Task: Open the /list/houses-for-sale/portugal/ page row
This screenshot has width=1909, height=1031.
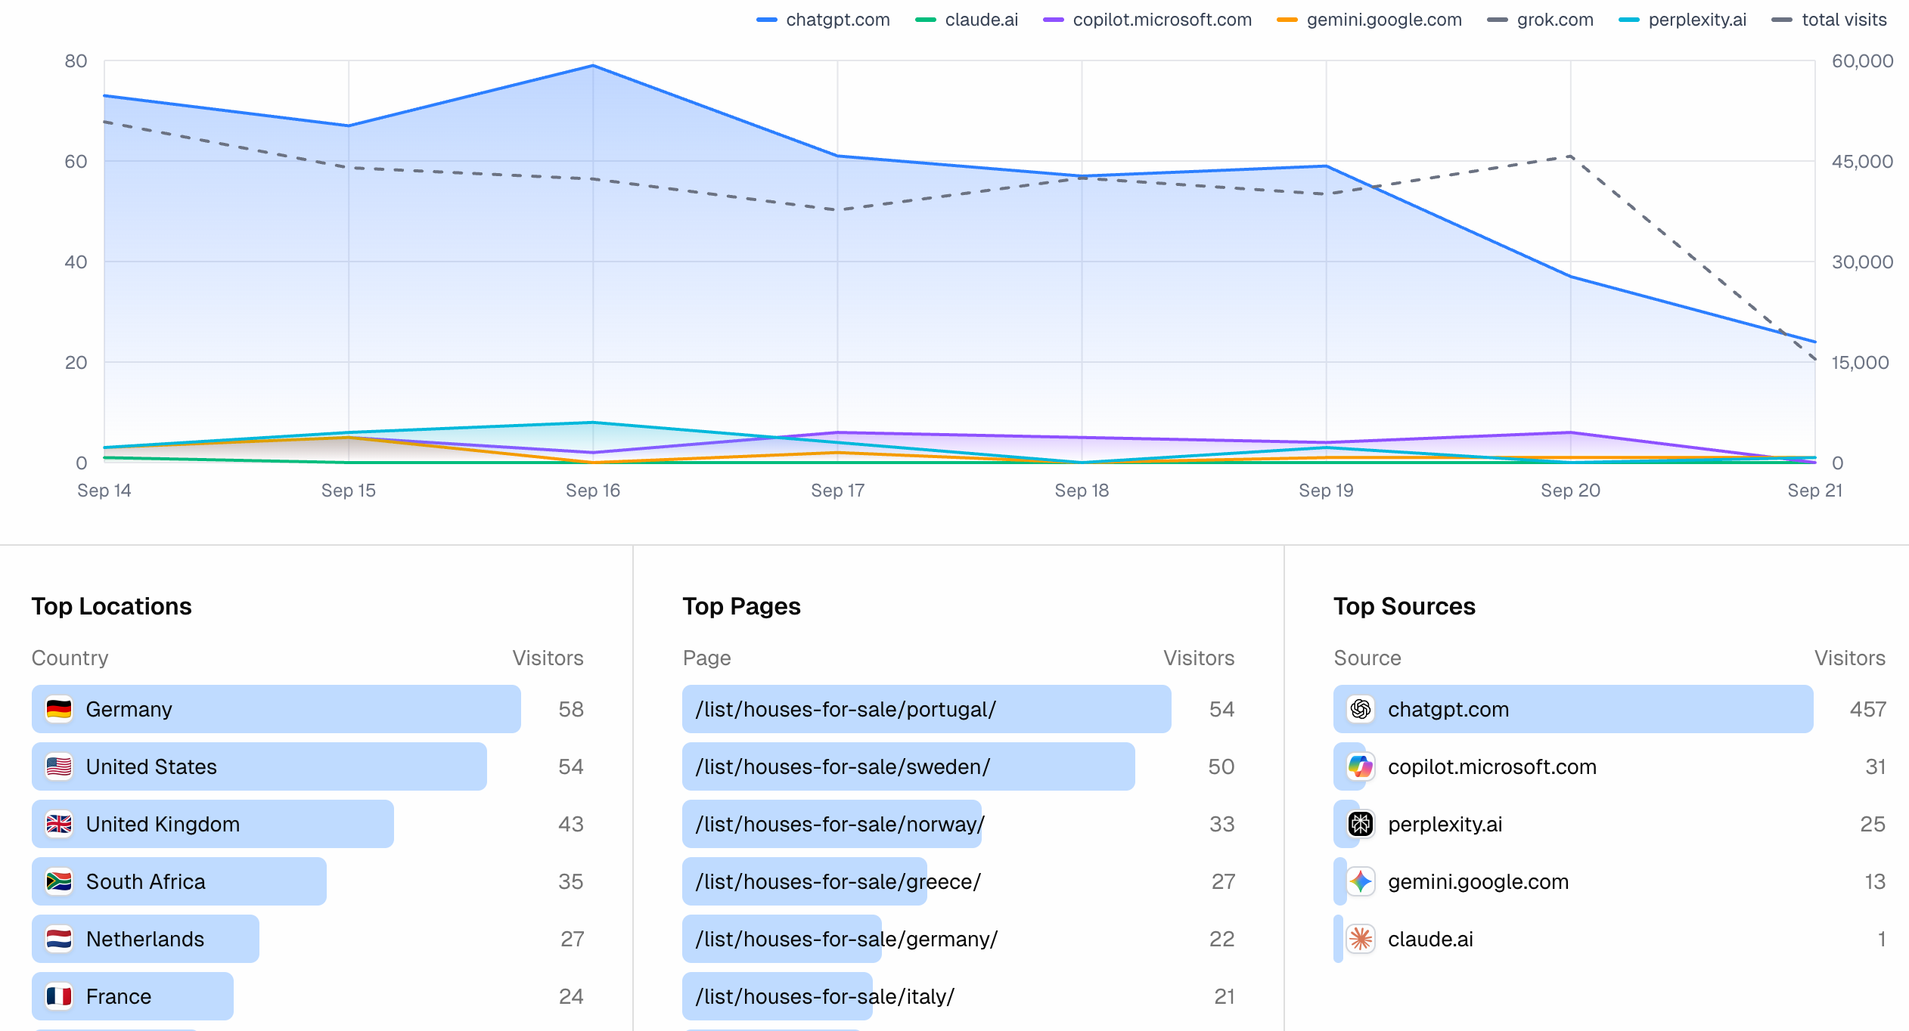Action: click(x=845, y=709)
